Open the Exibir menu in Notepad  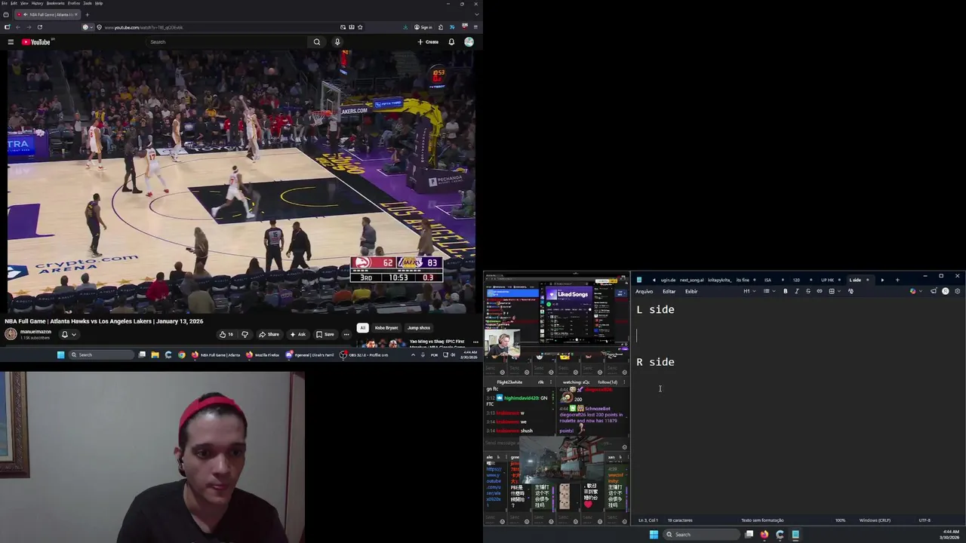[x=691, y=291]
